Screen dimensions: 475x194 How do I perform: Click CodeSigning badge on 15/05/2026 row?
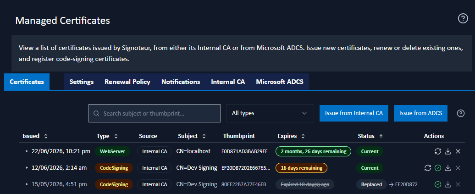click(x=114, y=184)
